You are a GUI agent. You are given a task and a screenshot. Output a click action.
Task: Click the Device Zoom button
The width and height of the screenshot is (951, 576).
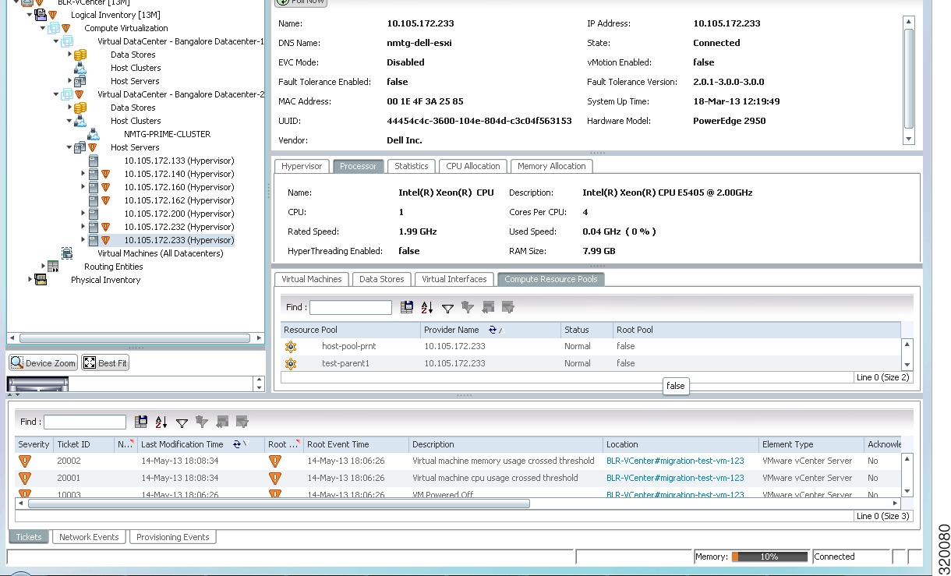click(44, 363)
